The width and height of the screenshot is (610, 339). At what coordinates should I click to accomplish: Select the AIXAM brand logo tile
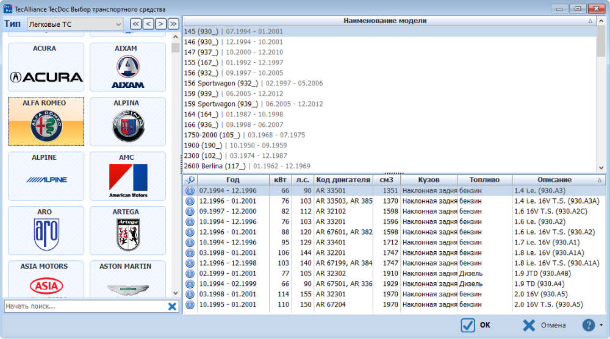127,67
